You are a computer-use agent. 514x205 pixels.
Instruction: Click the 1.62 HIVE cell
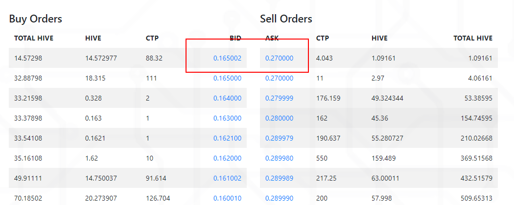tap(92, 158)
